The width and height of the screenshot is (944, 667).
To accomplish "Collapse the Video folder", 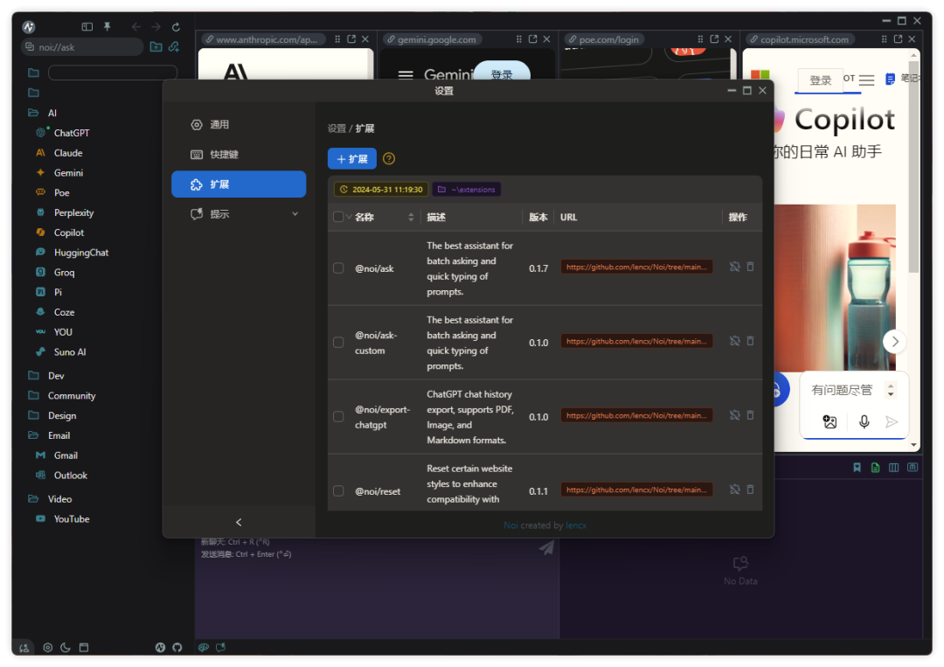I will click(33, 499).
